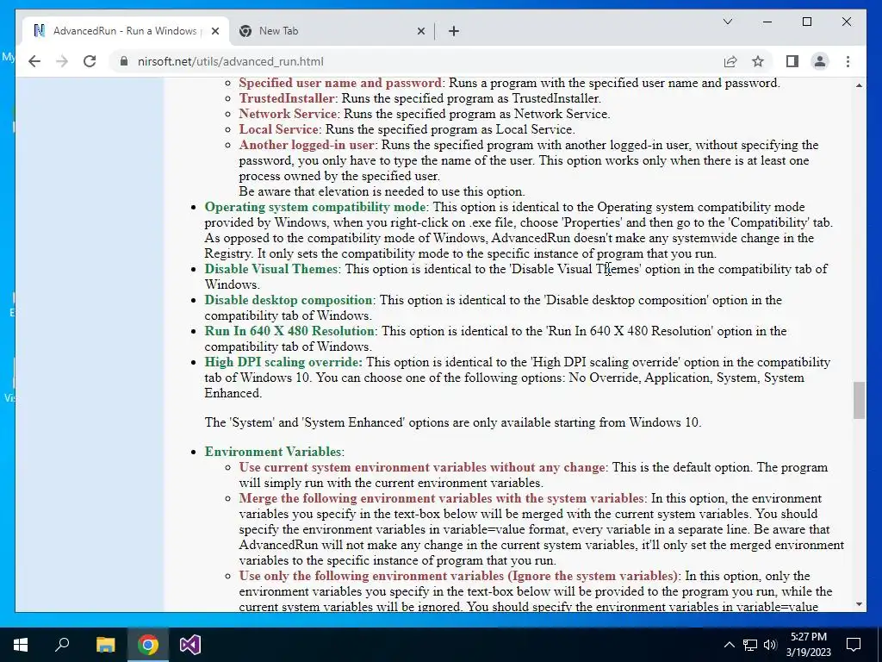Open a new tab with plus button

(x=454, y=32)
